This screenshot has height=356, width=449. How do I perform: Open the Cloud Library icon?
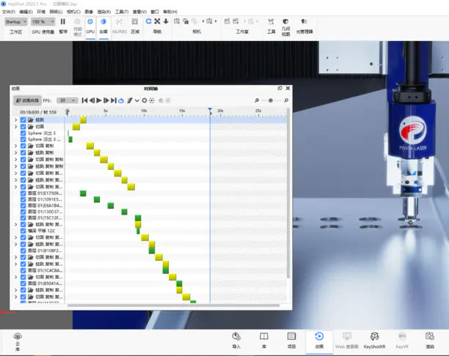[x=18, y=340]
